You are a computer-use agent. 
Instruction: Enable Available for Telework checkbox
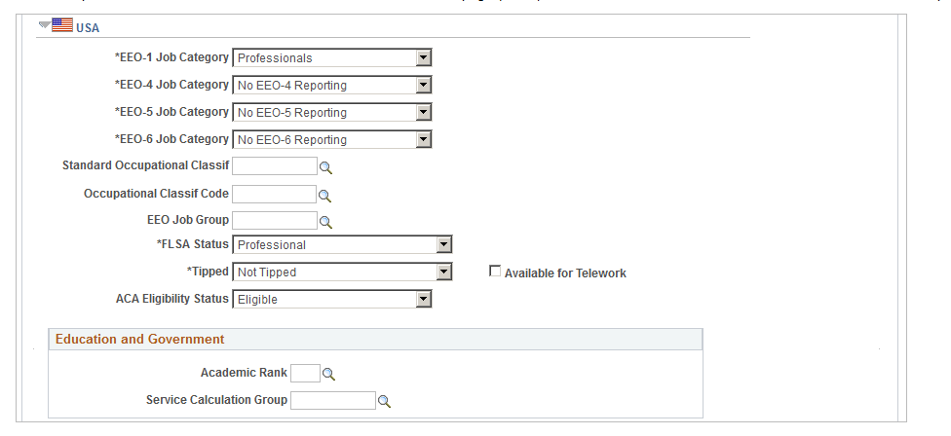pos(495,272)
